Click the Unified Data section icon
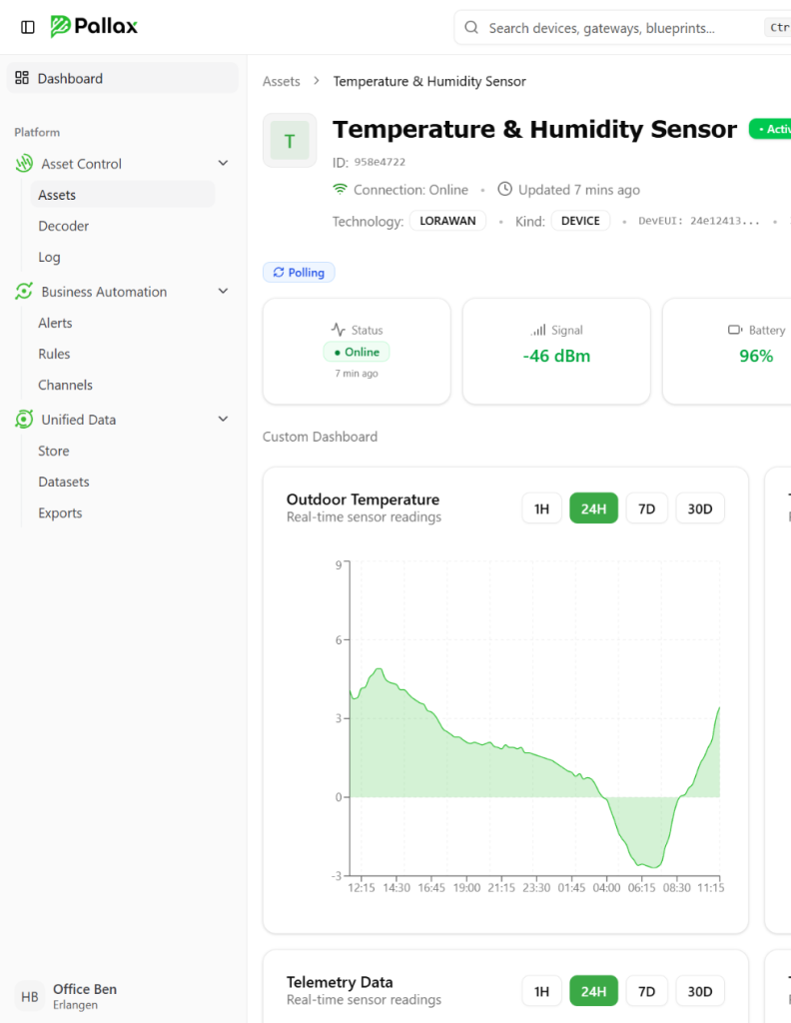791x1023 pixels. tap(24, 420)
